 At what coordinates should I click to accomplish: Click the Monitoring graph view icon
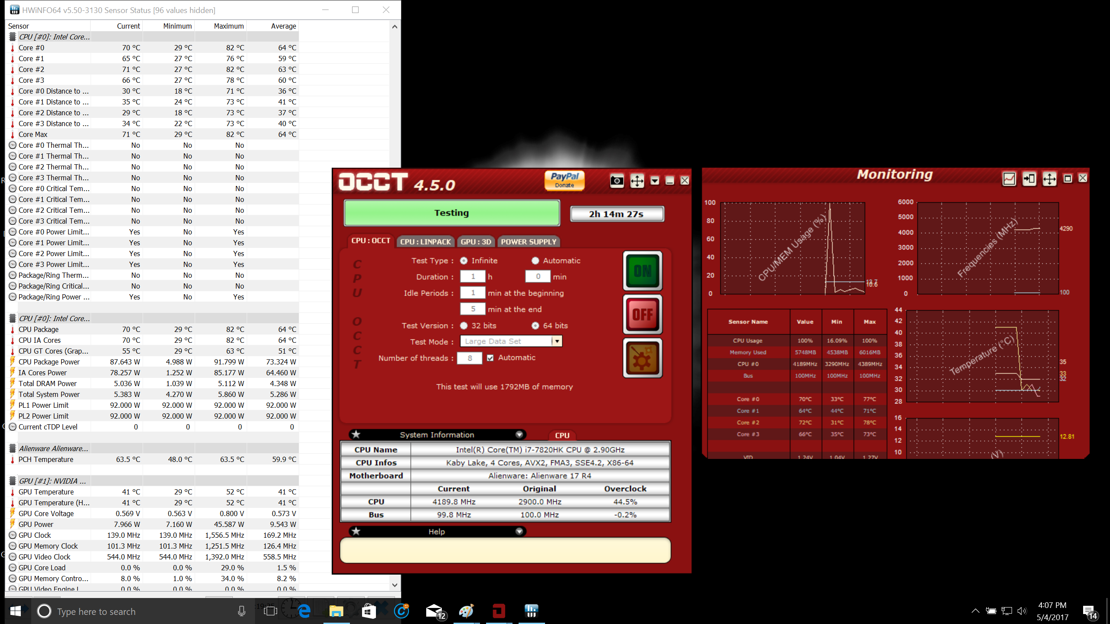(1009, 179)
